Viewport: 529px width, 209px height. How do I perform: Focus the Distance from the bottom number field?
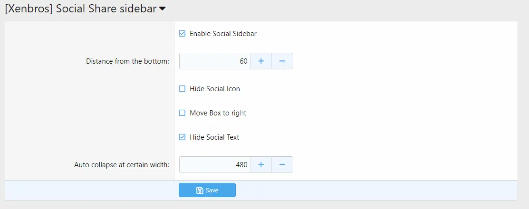(x=215, y=61)
